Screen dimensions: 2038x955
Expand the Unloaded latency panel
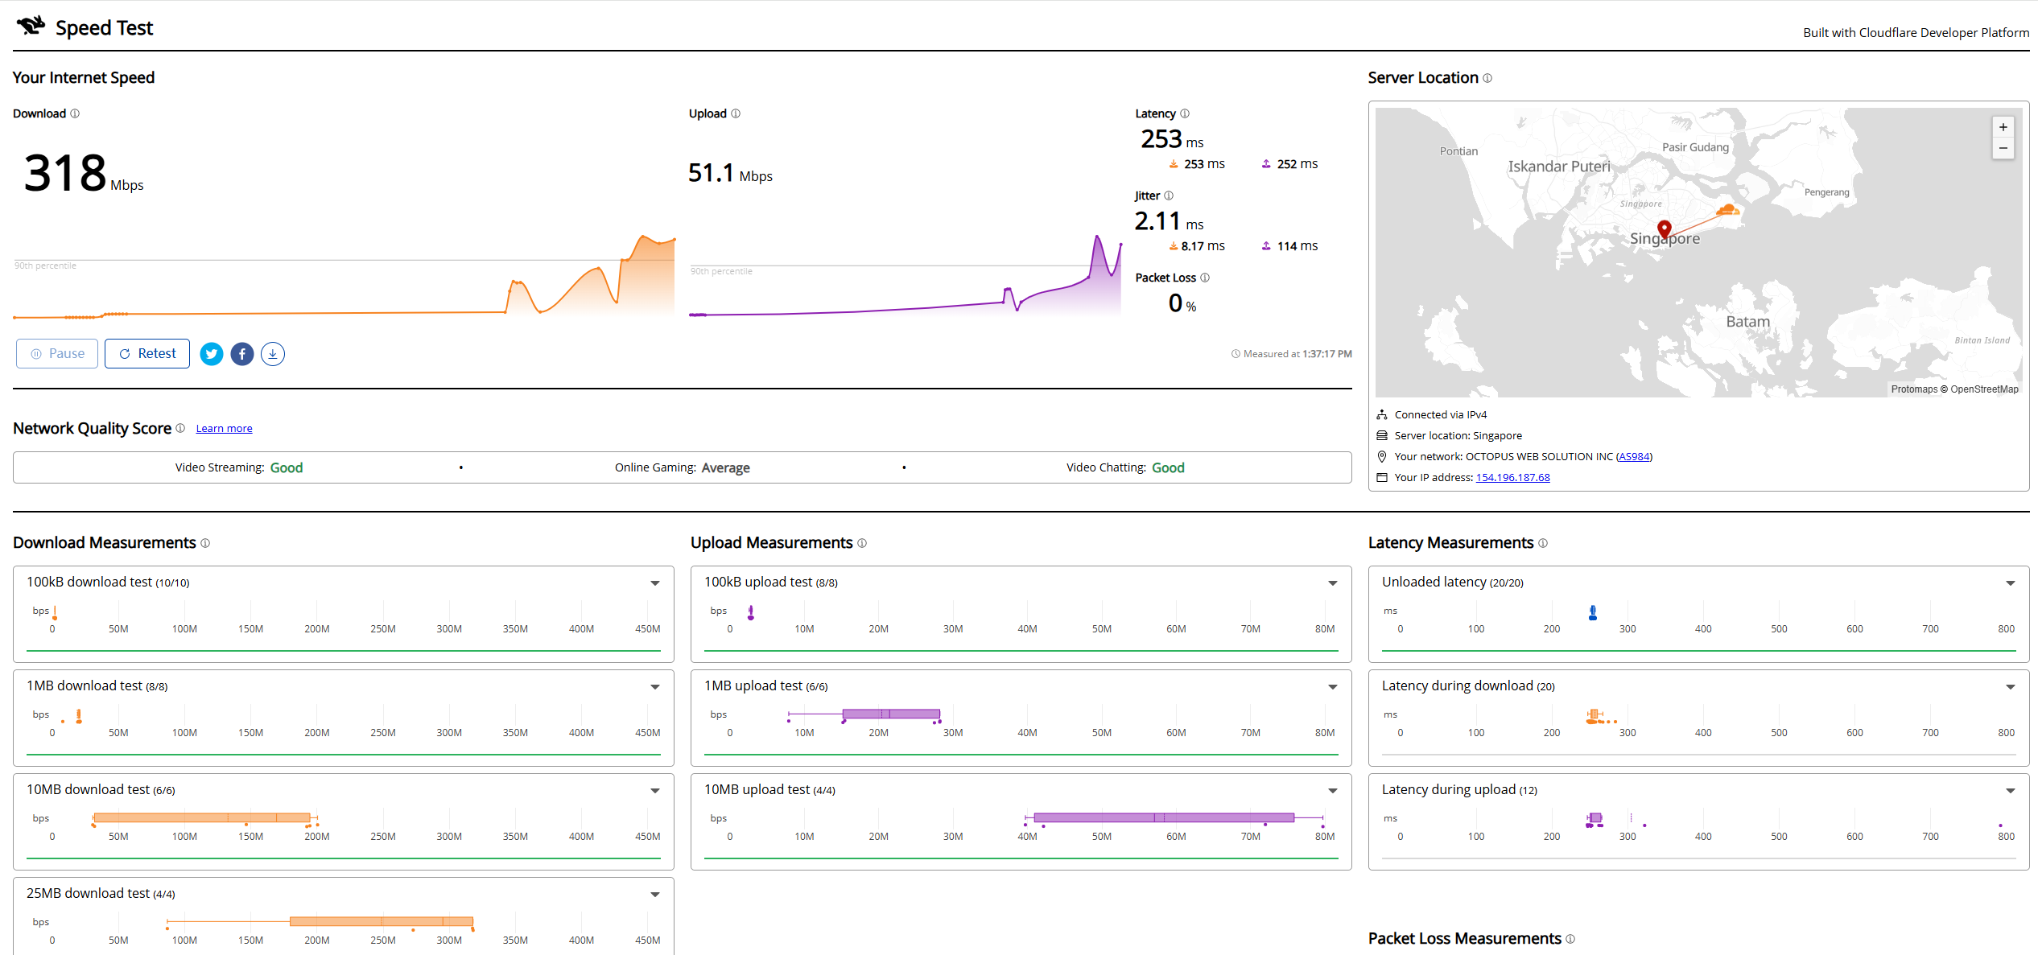2011,582
